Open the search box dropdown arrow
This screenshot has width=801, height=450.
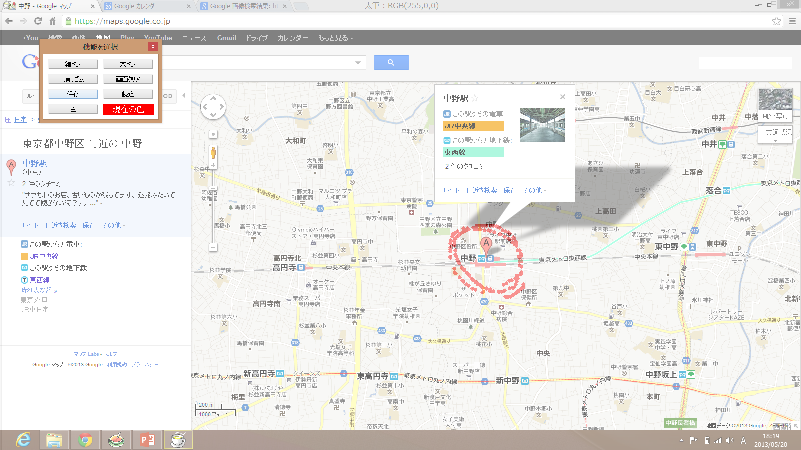[x=358, y=63]
